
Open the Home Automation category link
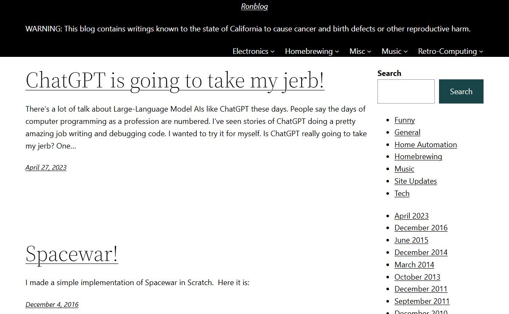425,145
